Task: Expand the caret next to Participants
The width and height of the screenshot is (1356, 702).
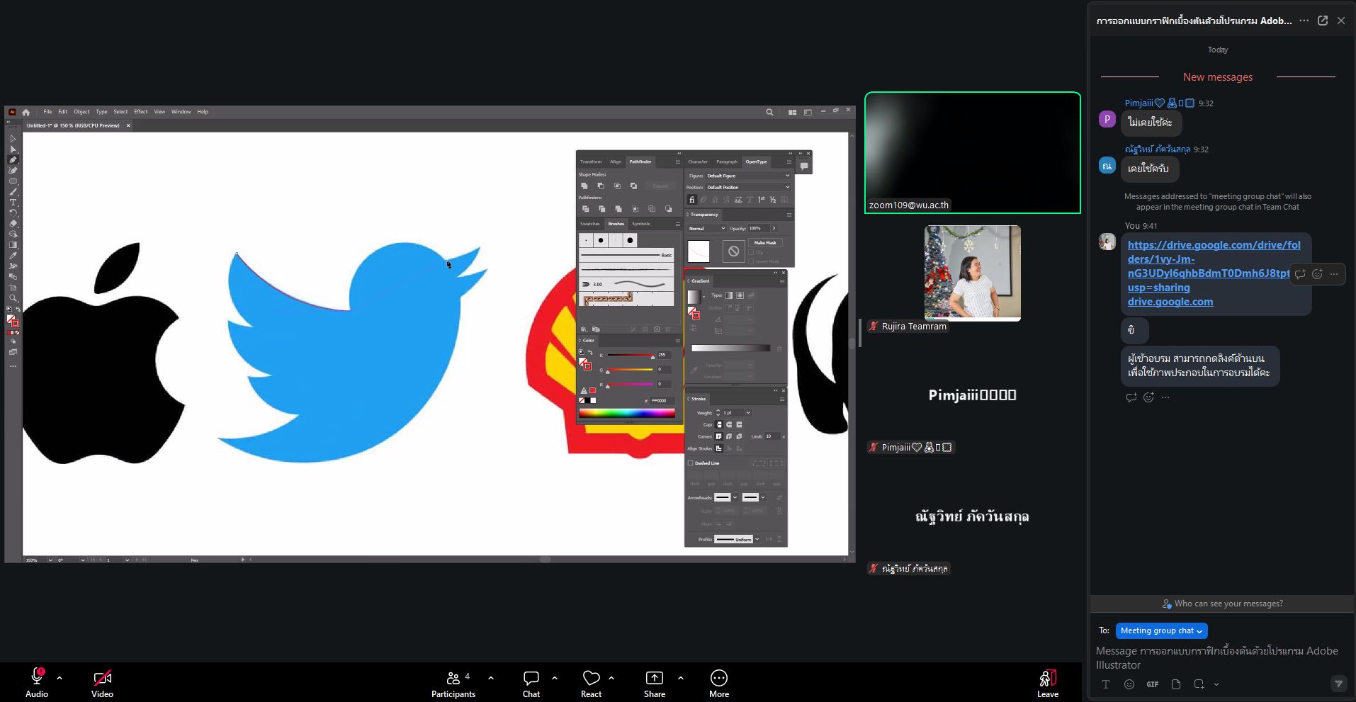Action: click(x=491, y=678)
